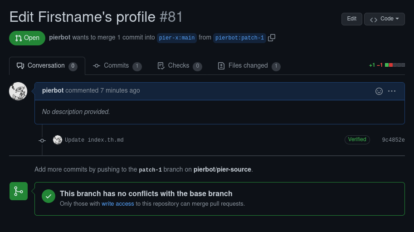Expand the Code dropdown button
The width and height of the screenshot is (414, 232).
point(385,19)
